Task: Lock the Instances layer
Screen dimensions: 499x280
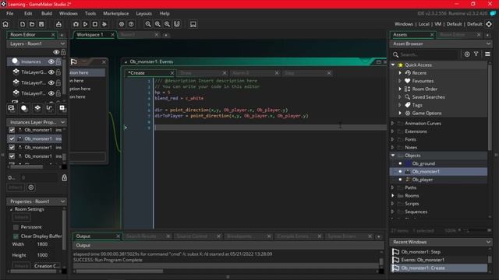Action: pyautogui.click(x=58, y=61)
